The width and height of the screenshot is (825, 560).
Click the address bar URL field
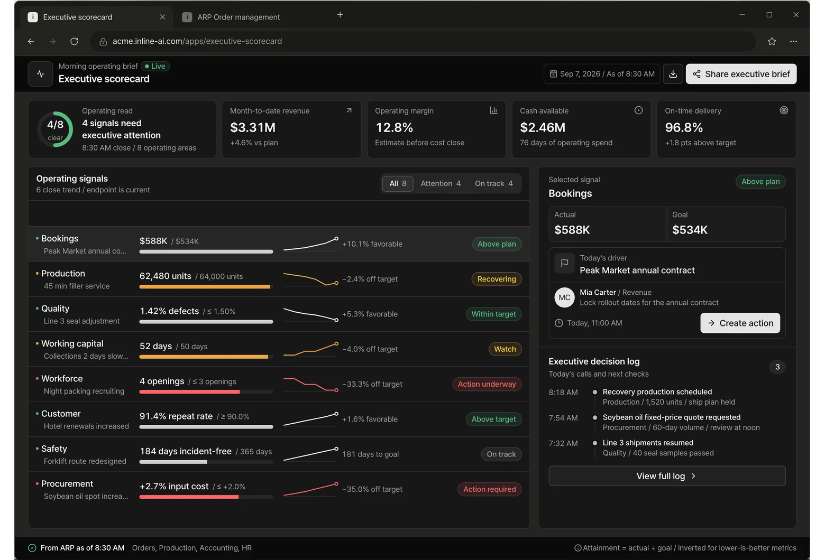(x=423, y=41)
